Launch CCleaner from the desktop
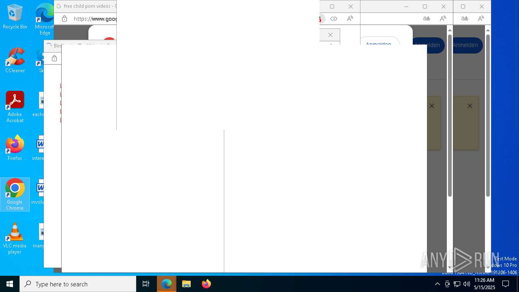Image resolution: width=519 pixels, height=292 pixels. point(15,60)
